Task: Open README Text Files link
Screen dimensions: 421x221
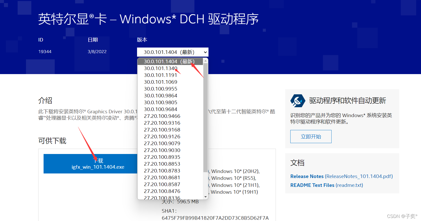Action: [x=327, y=185]
